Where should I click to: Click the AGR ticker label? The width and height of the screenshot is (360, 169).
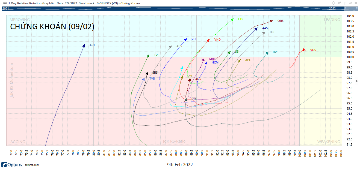198,79
